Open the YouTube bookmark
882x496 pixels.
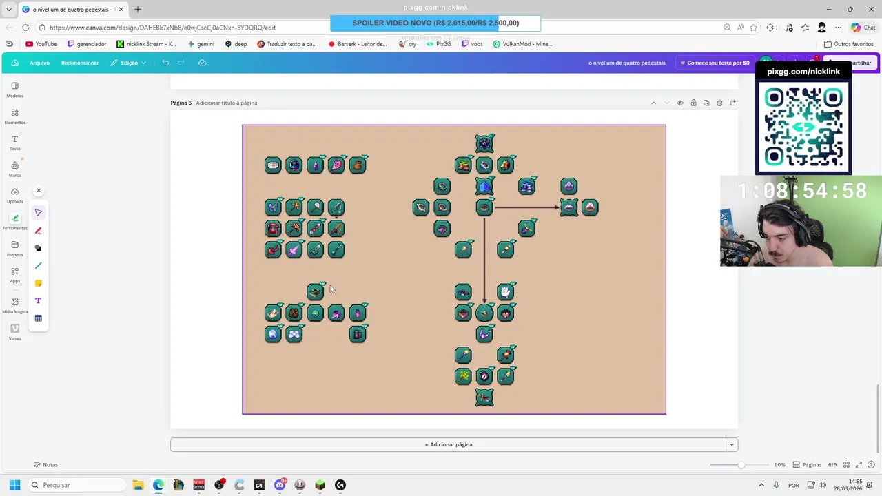[41, 44]
